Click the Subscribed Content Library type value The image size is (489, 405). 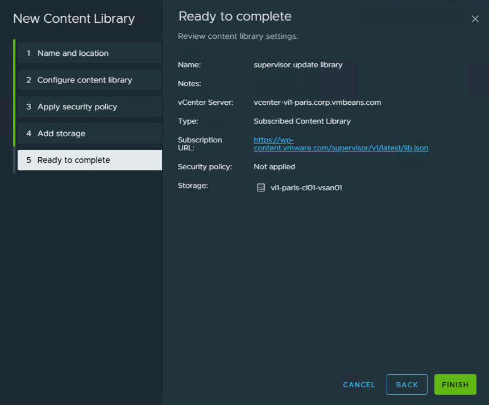(302, 121)
